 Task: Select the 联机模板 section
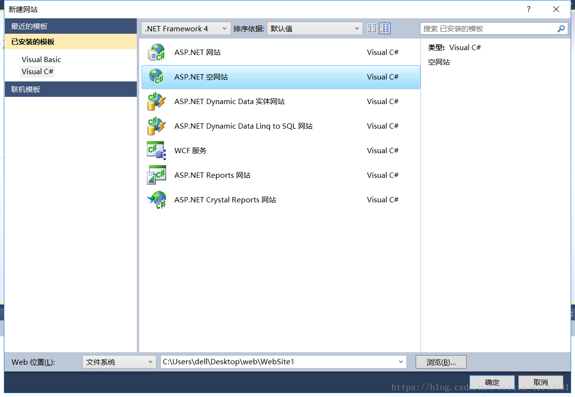pyautogui.click(x=71, y=89)
